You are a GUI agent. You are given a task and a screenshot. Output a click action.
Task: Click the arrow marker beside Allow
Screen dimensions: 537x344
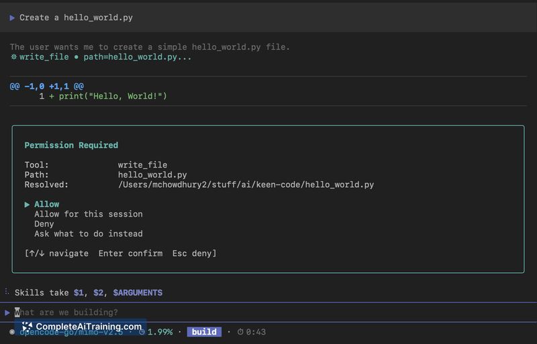coord(27,205)
